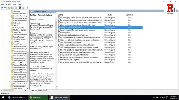The image size is (179, 100).
Task: Click the network icon in system tray
Action: click(x=161, y=97)
